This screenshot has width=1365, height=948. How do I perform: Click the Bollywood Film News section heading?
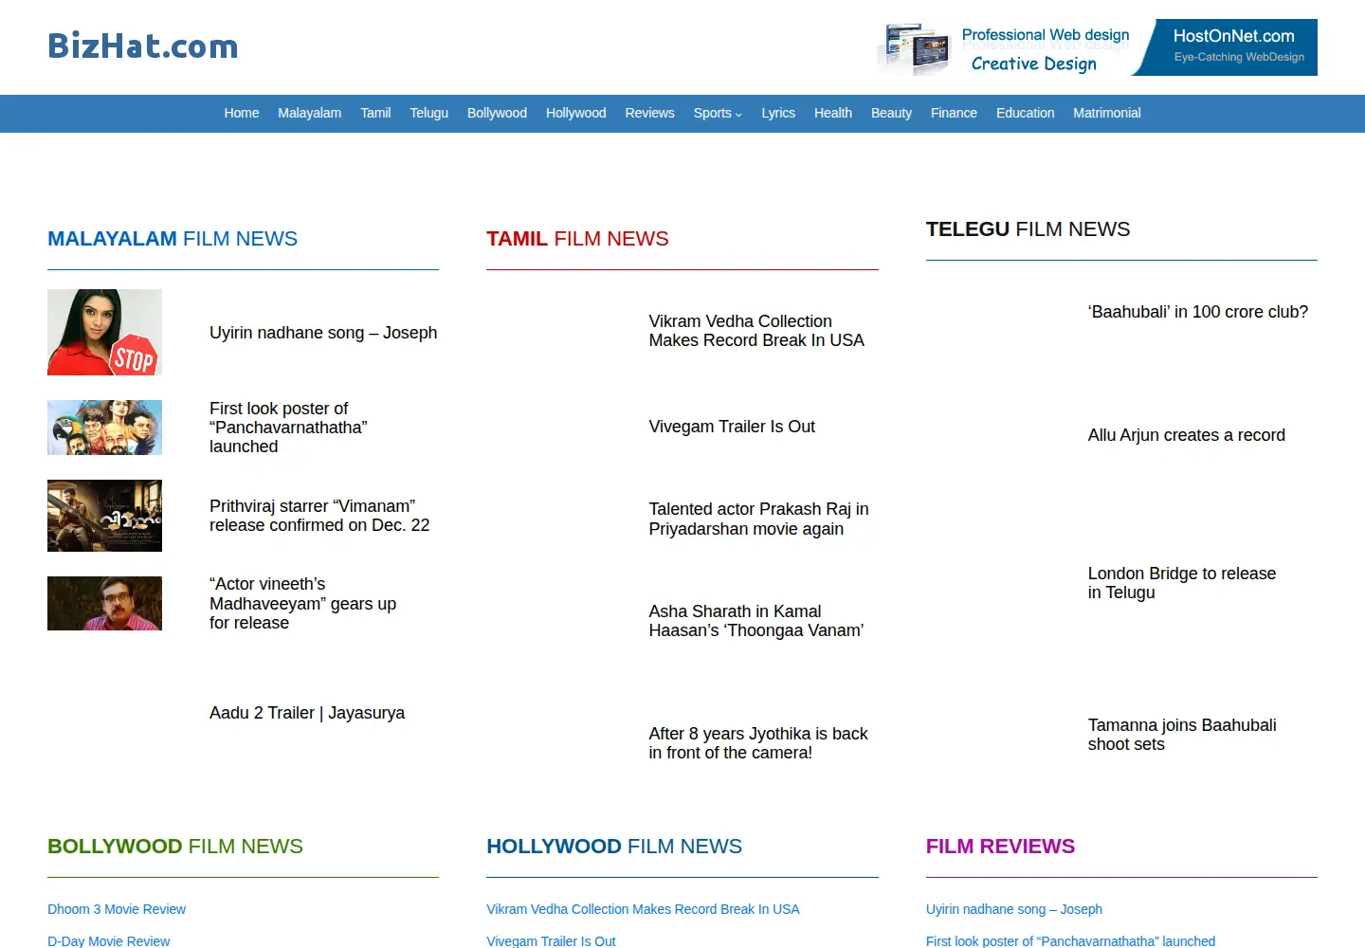(x=175, y=847)
